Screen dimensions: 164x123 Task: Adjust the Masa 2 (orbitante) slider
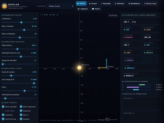click(19, 37)
